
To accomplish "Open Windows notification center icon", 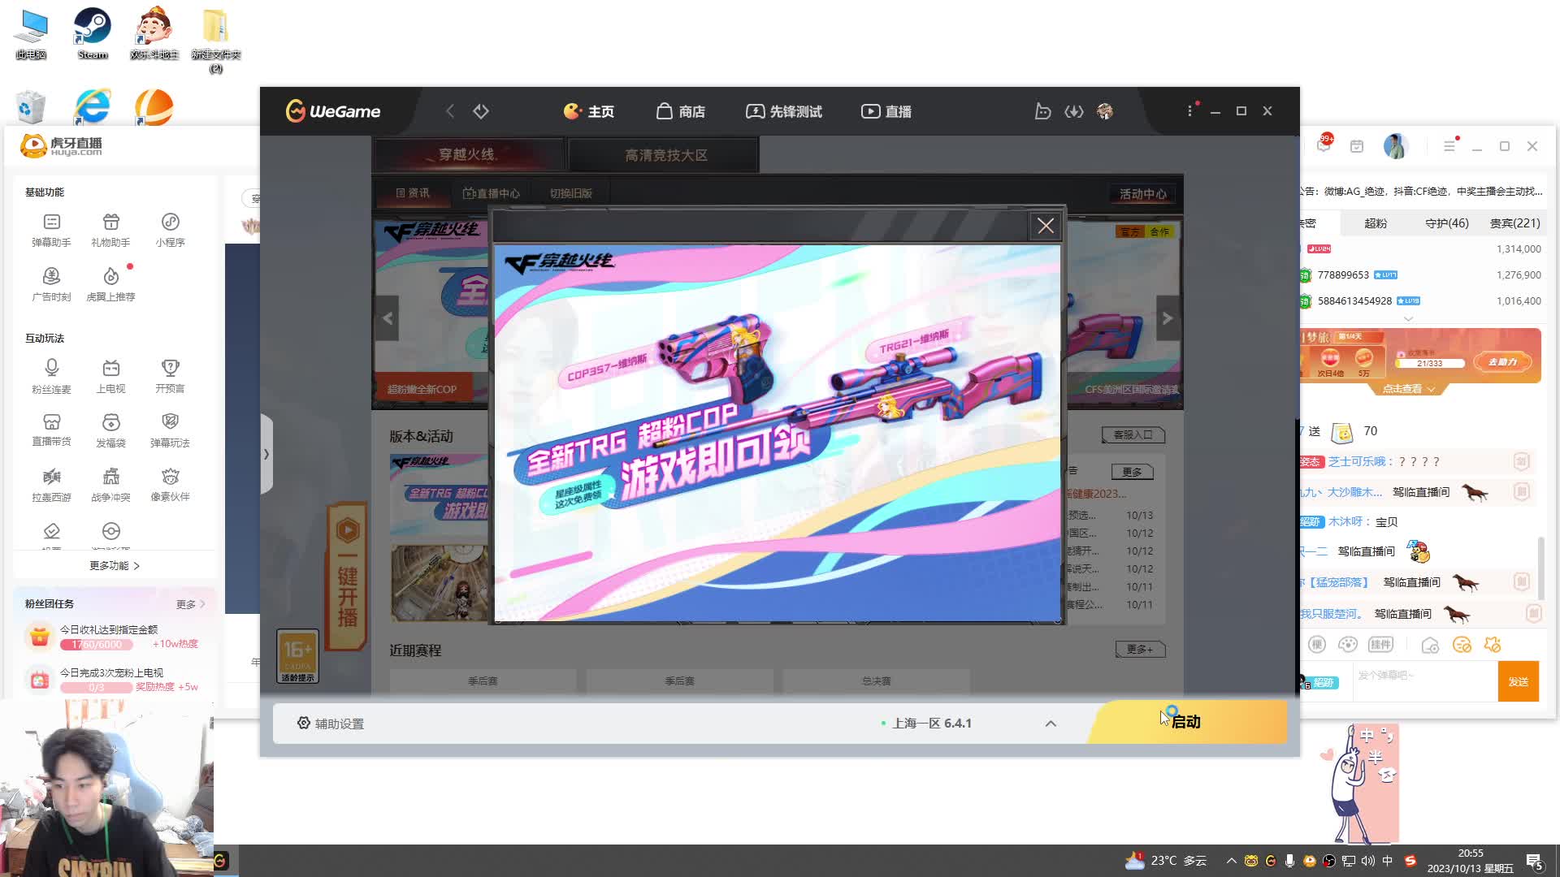I will pyautogui.click(x=1535, y=862).
